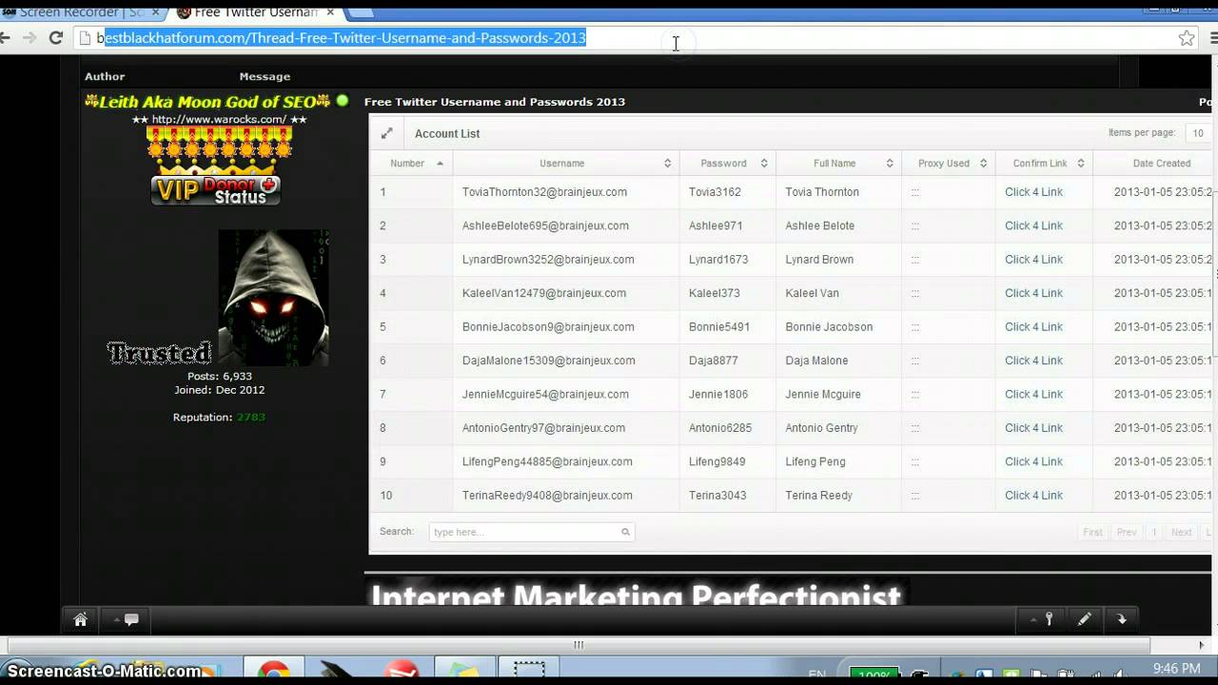Click the VIP Donor Status badge

pos(216,189)
